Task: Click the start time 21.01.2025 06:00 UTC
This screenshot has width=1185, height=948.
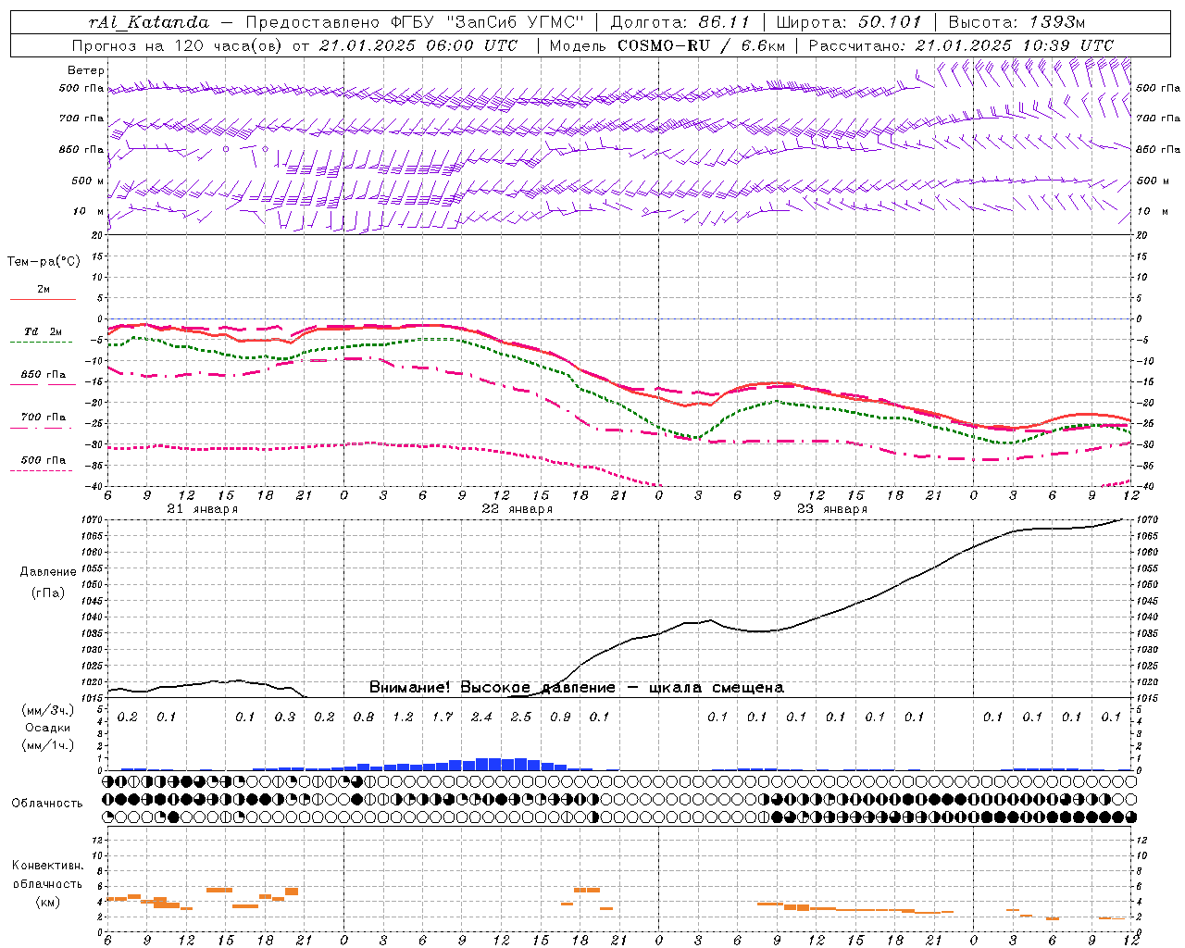Action: click(418, 45)
